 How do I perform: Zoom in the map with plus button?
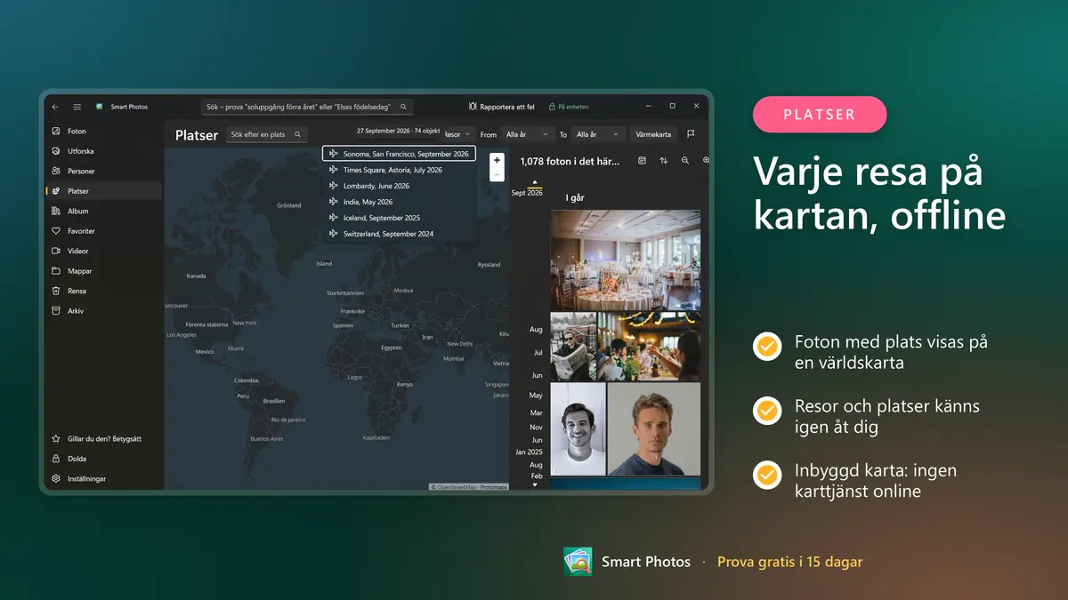(x=497, y=161)
